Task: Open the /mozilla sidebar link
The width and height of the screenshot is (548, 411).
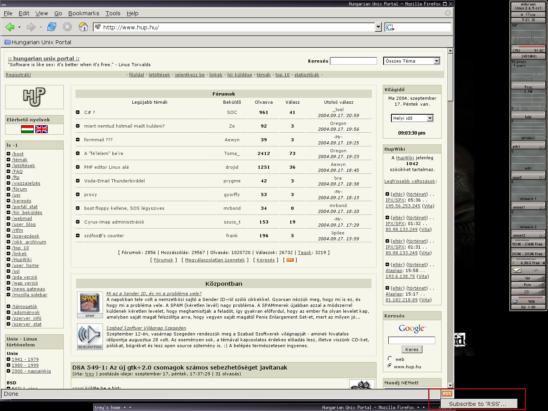Action: 29,295
